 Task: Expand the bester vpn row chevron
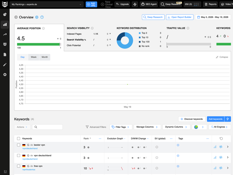point(228,147)
